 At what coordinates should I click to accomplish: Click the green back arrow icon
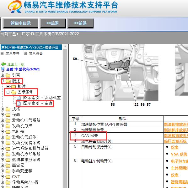pos(3,64)
